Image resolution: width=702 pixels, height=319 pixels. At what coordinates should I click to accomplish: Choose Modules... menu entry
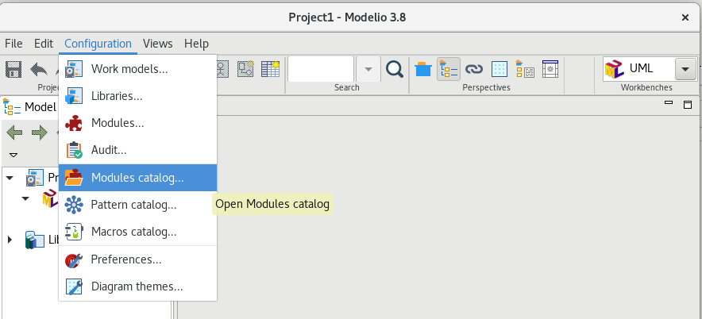tap(138, 123)
